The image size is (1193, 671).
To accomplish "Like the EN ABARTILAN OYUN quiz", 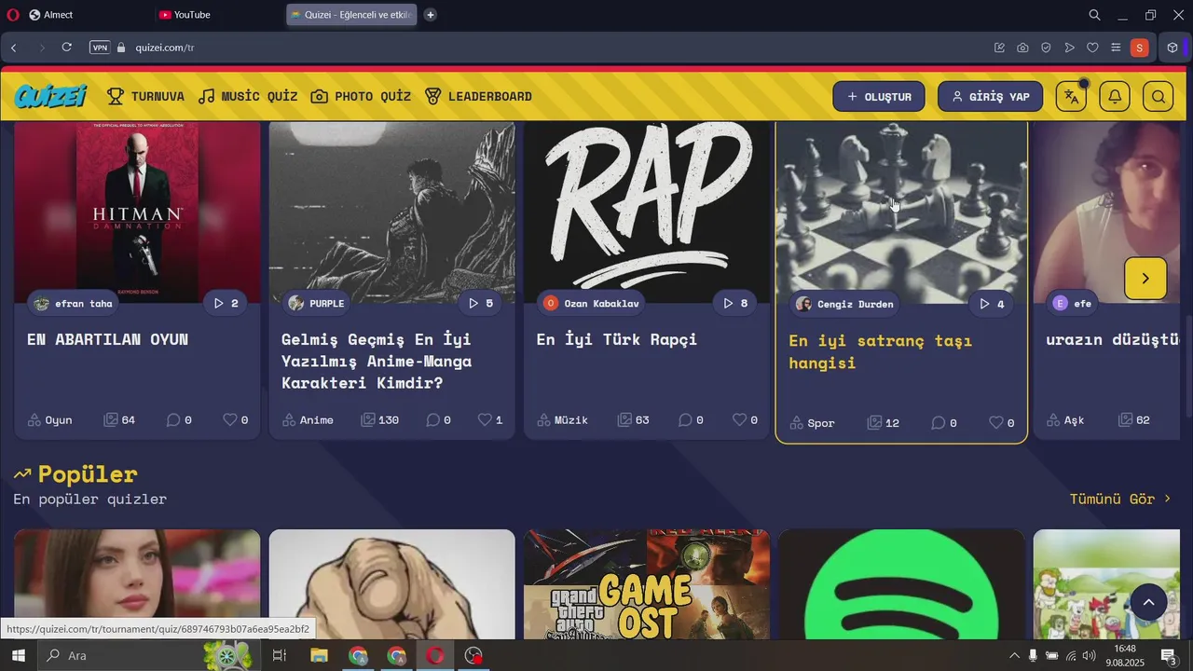I will pos(236,420).
